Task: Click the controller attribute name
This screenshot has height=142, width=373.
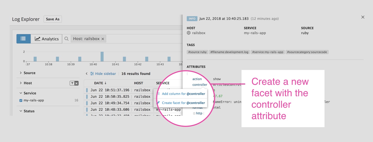Action: [200, 85]
